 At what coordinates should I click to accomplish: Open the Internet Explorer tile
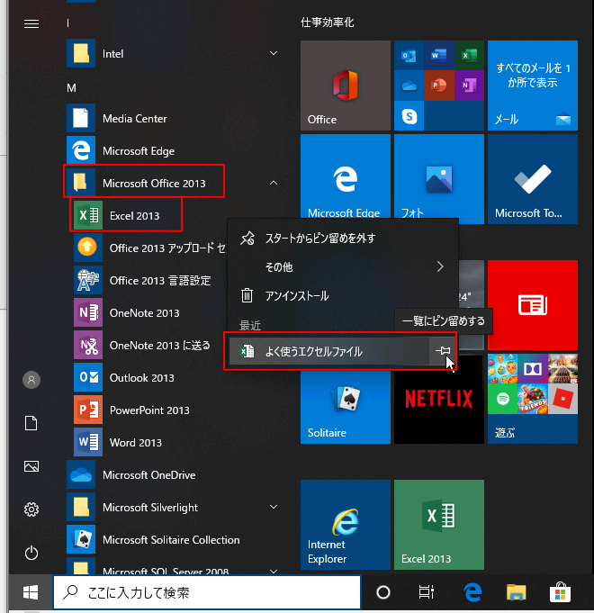click(346, 525)
